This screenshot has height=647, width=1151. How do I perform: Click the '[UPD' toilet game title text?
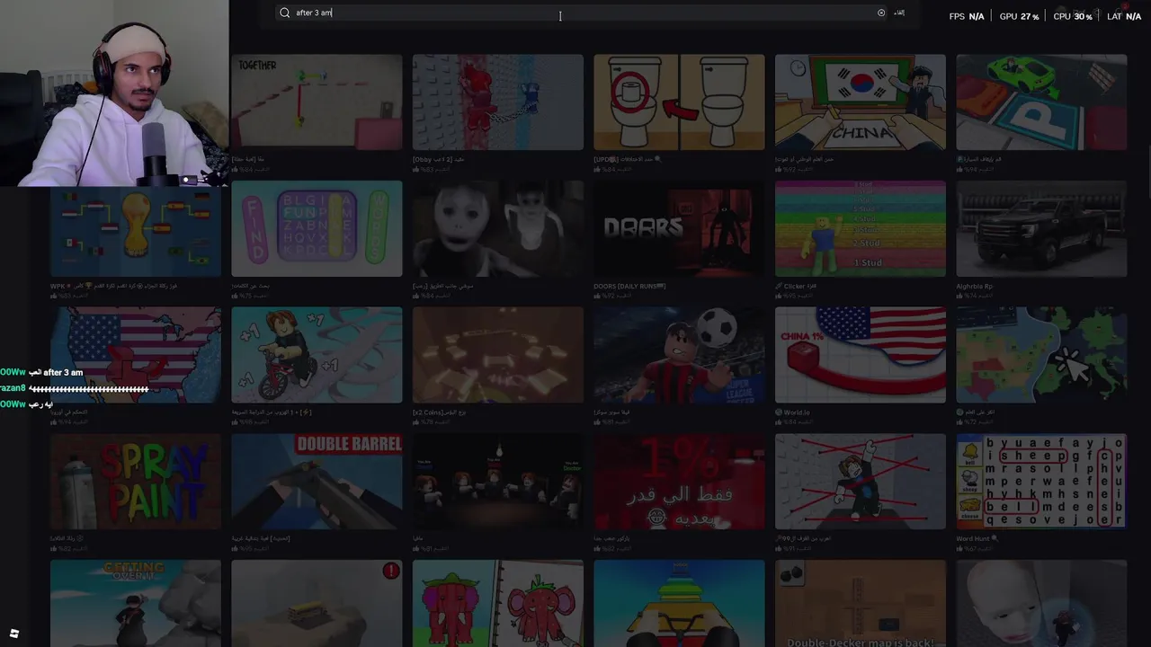coord(629,160)
